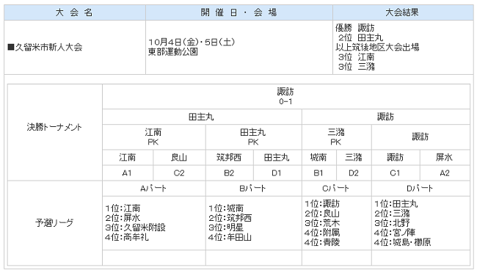Click the 予選リーグ row label

coord(55,223)
